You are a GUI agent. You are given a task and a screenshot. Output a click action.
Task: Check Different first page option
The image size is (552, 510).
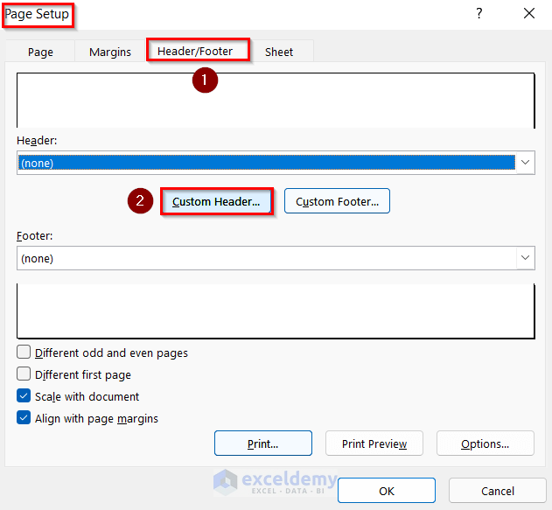pyautogui.click(x=24, y=374)
